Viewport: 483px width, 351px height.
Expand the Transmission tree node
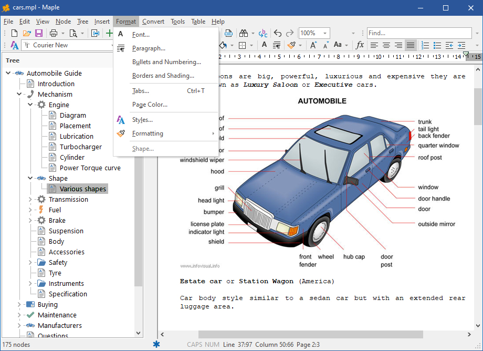click(x=30, y=199)
